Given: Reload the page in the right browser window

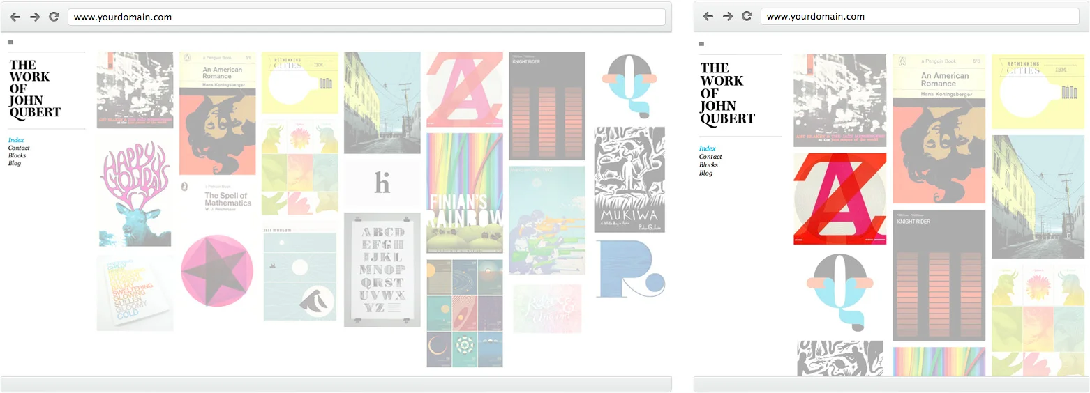Looking at the screenshot, I should tap(747, 16).
